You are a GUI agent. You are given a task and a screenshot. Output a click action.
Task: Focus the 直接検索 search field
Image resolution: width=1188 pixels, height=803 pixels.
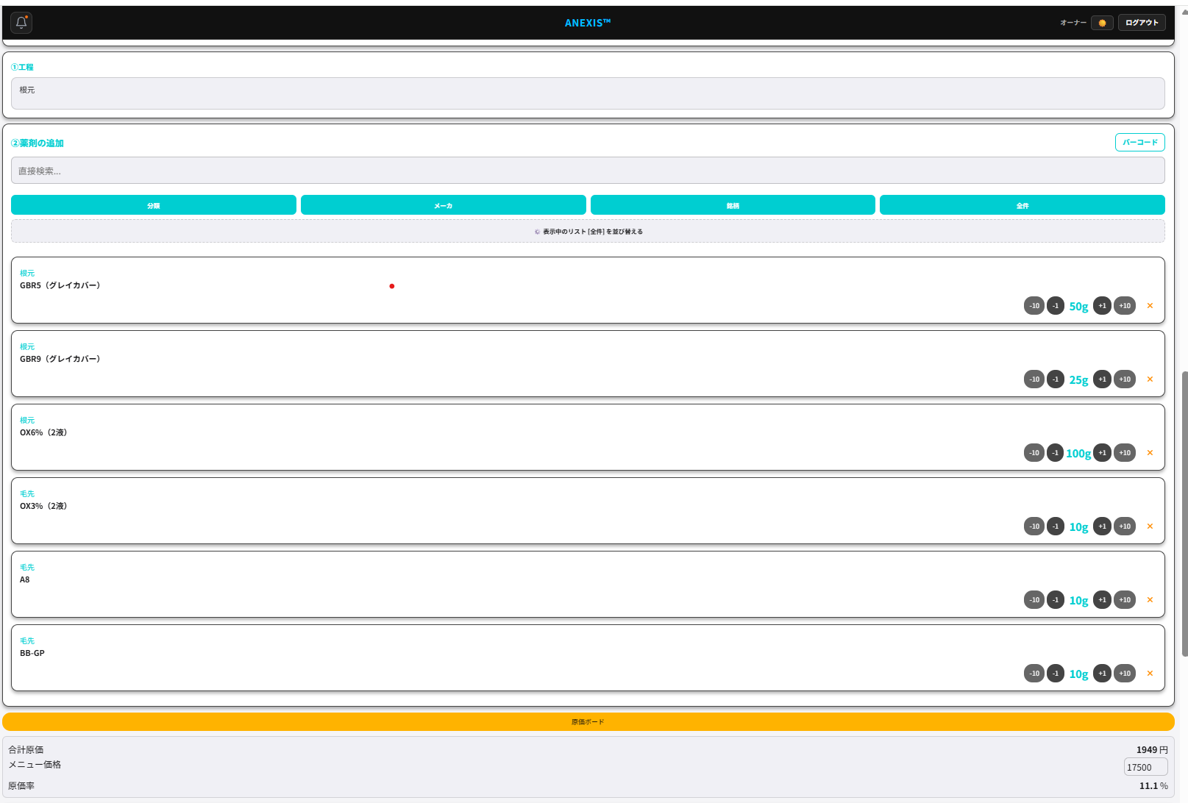588,171
